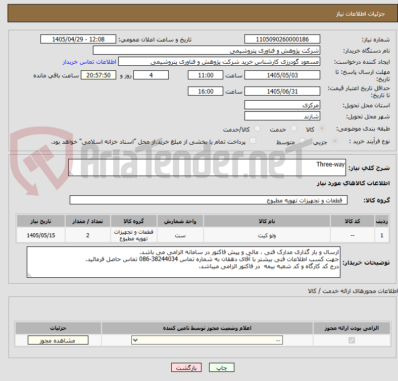Click the نام کالا column header
The height and width of the screenshot is (381, 398).
267,221
